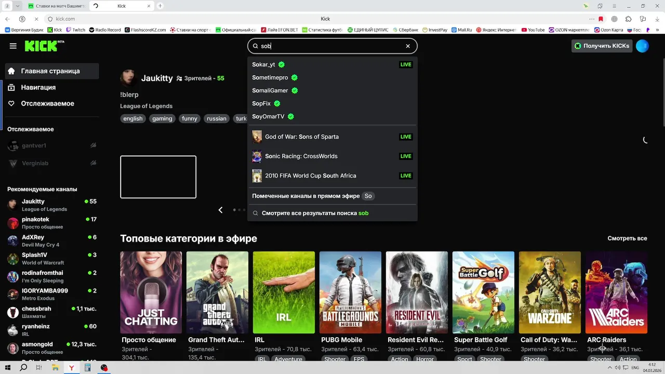Click the funny tag
Screen dimensions: 665x374
(x=190, y=118)
